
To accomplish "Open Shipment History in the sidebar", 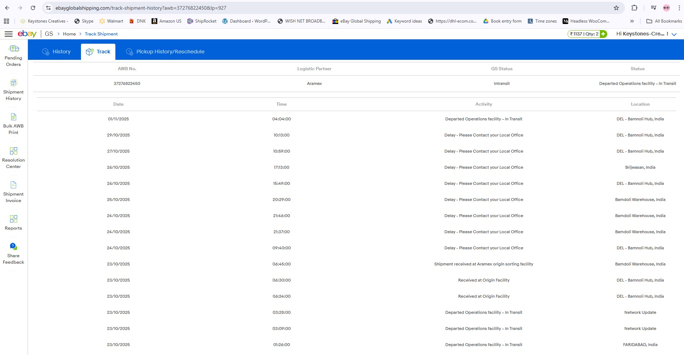I will coord(14,90).
